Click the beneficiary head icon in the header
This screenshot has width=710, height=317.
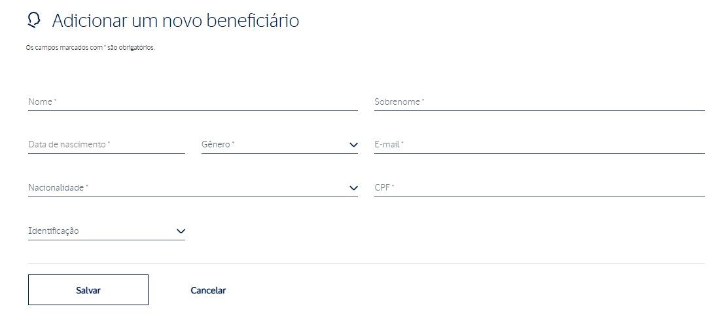click(x=34, y=21)
